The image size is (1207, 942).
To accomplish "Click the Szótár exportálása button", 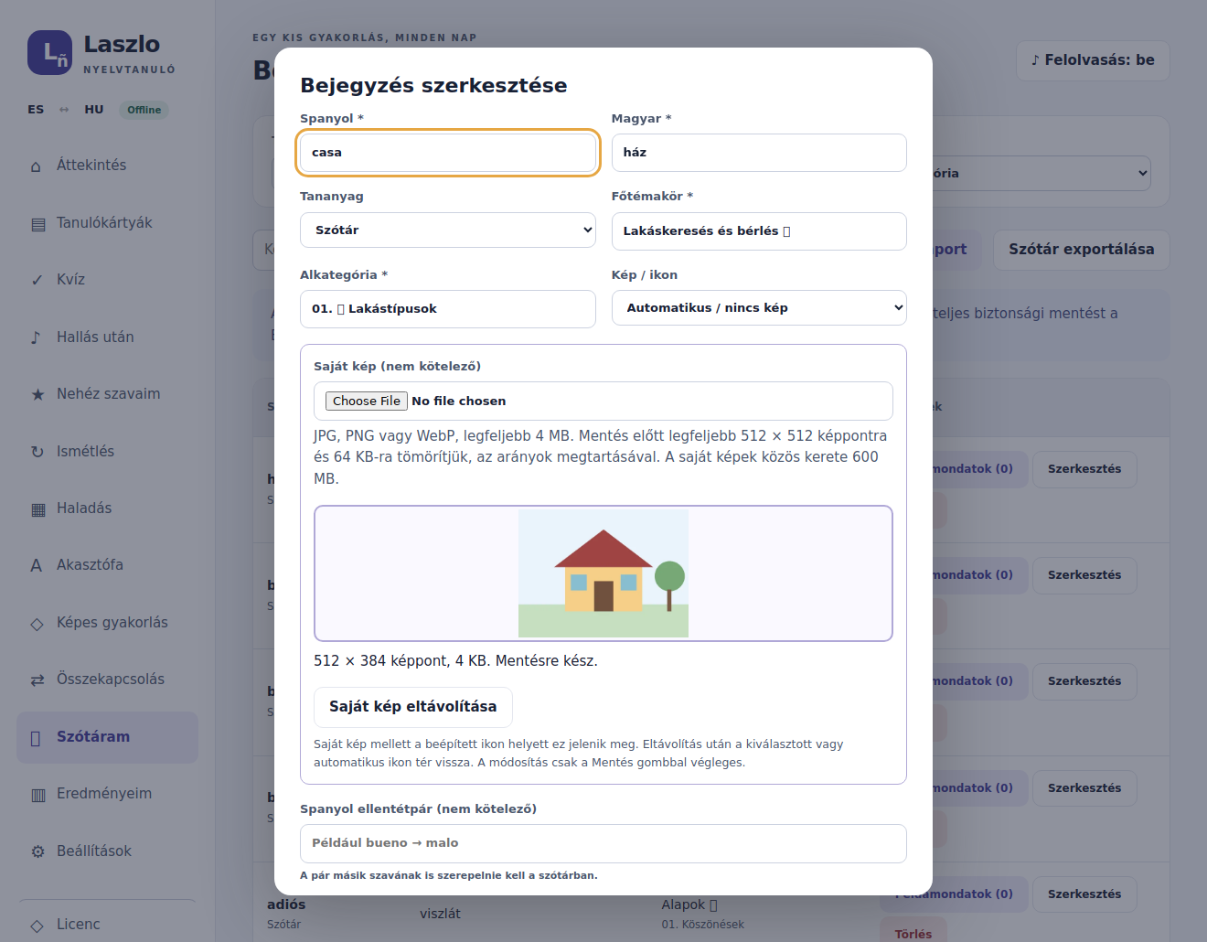I will point(1082,250).
